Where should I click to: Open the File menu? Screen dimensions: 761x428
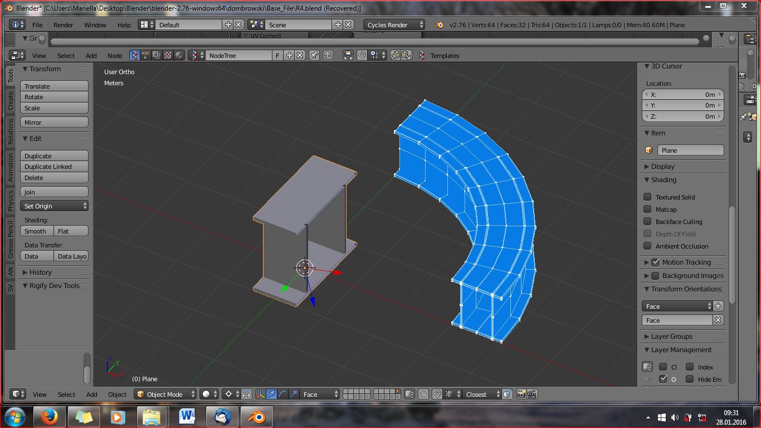click(37, 25)
